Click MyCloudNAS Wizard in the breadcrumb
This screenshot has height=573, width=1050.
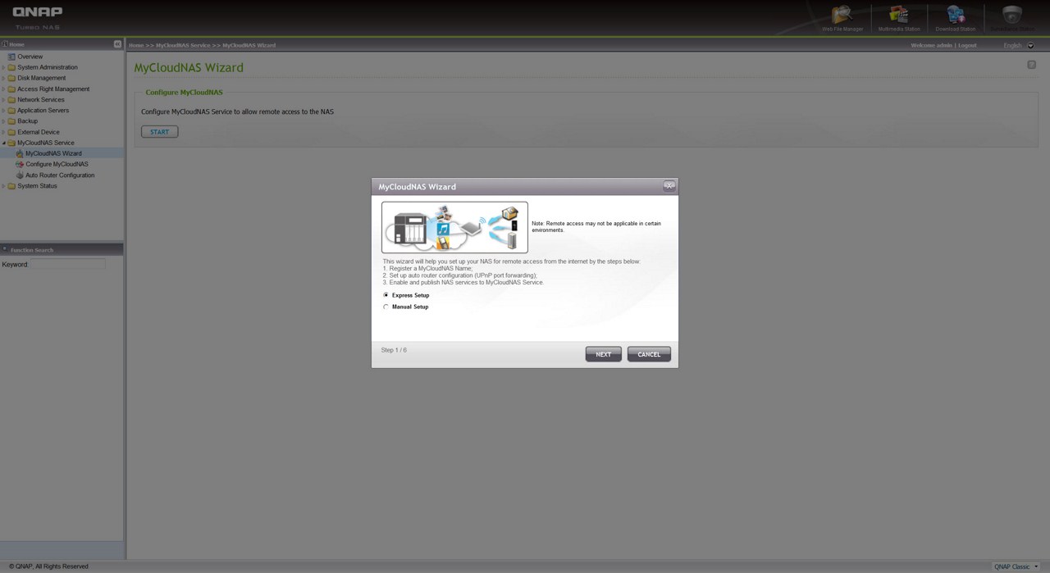click(249, 45)
